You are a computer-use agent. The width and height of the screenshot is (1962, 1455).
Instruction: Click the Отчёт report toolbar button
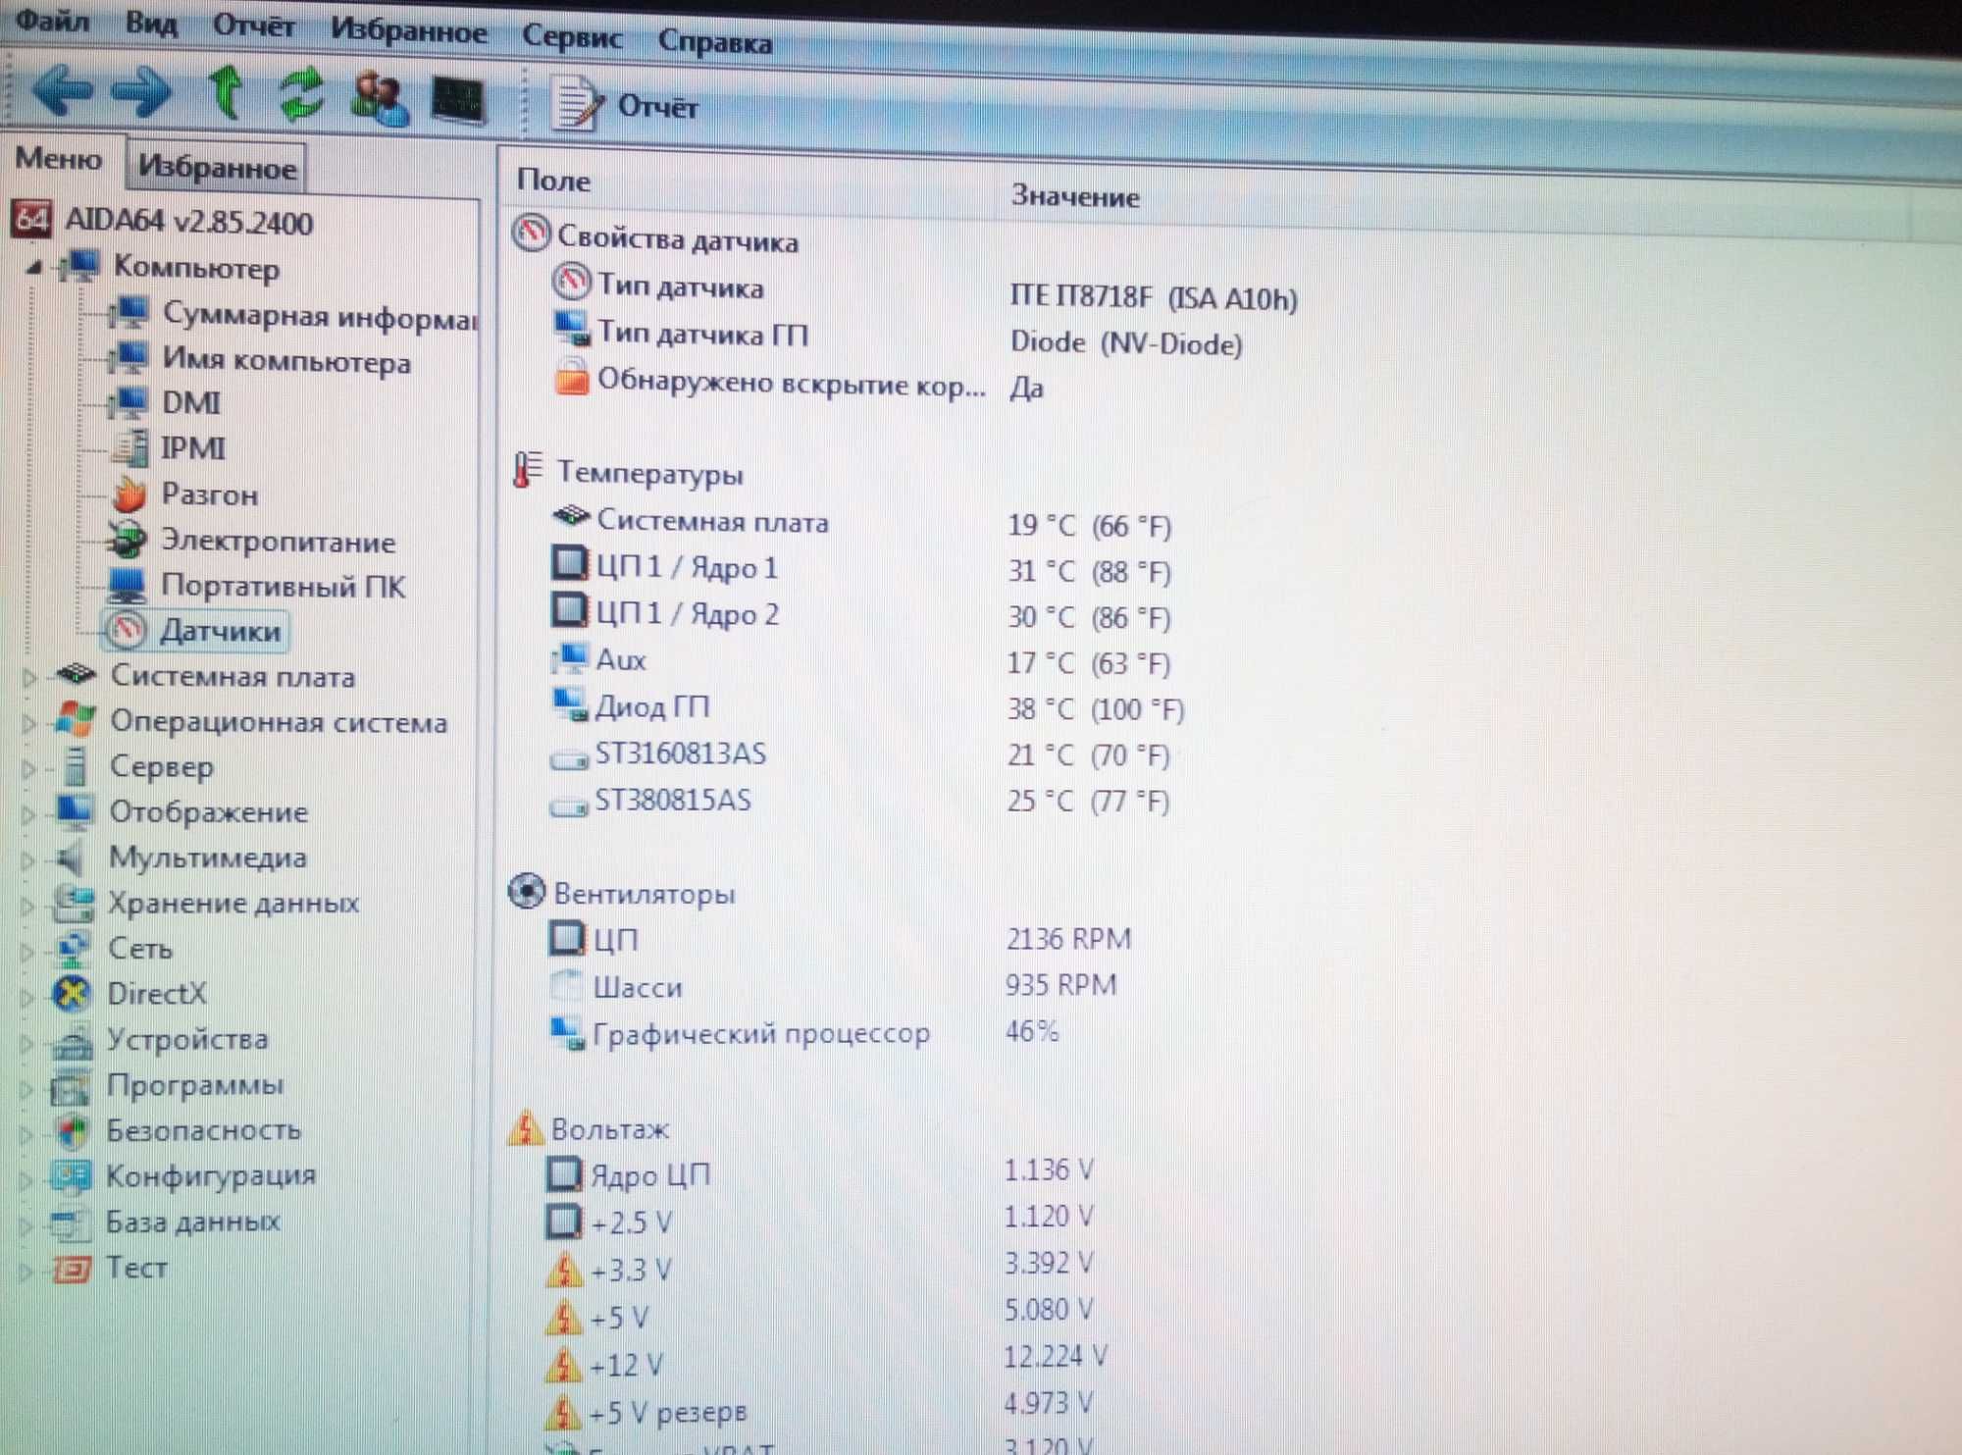click(x=627, y=104)
